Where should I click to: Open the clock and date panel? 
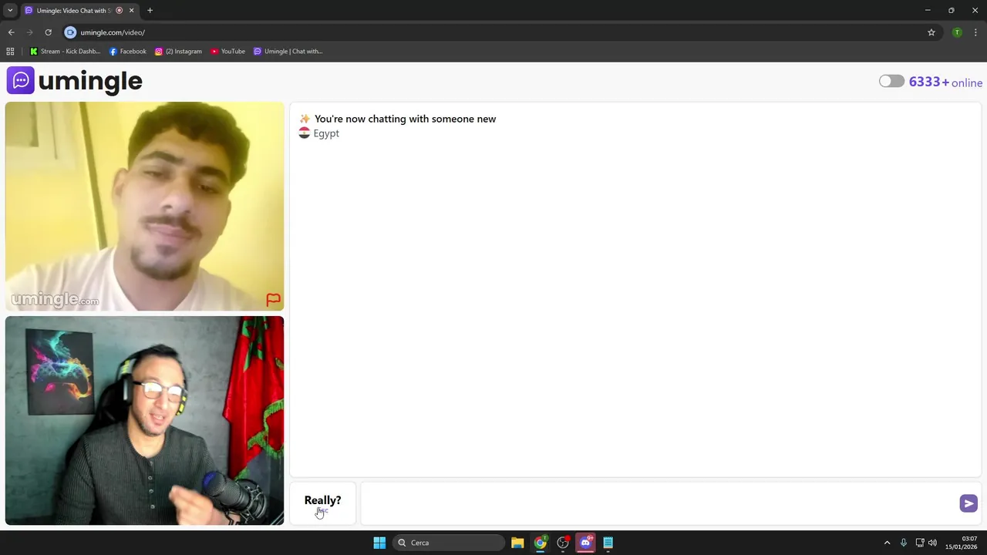pos(962,543)
